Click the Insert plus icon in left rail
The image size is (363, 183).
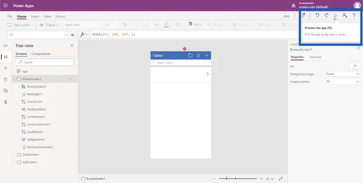click(x=5, y=68)
